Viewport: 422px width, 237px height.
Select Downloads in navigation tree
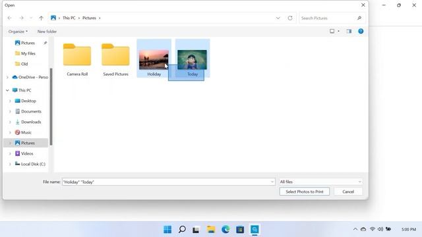pyautogui.click(x=28, y=122)
